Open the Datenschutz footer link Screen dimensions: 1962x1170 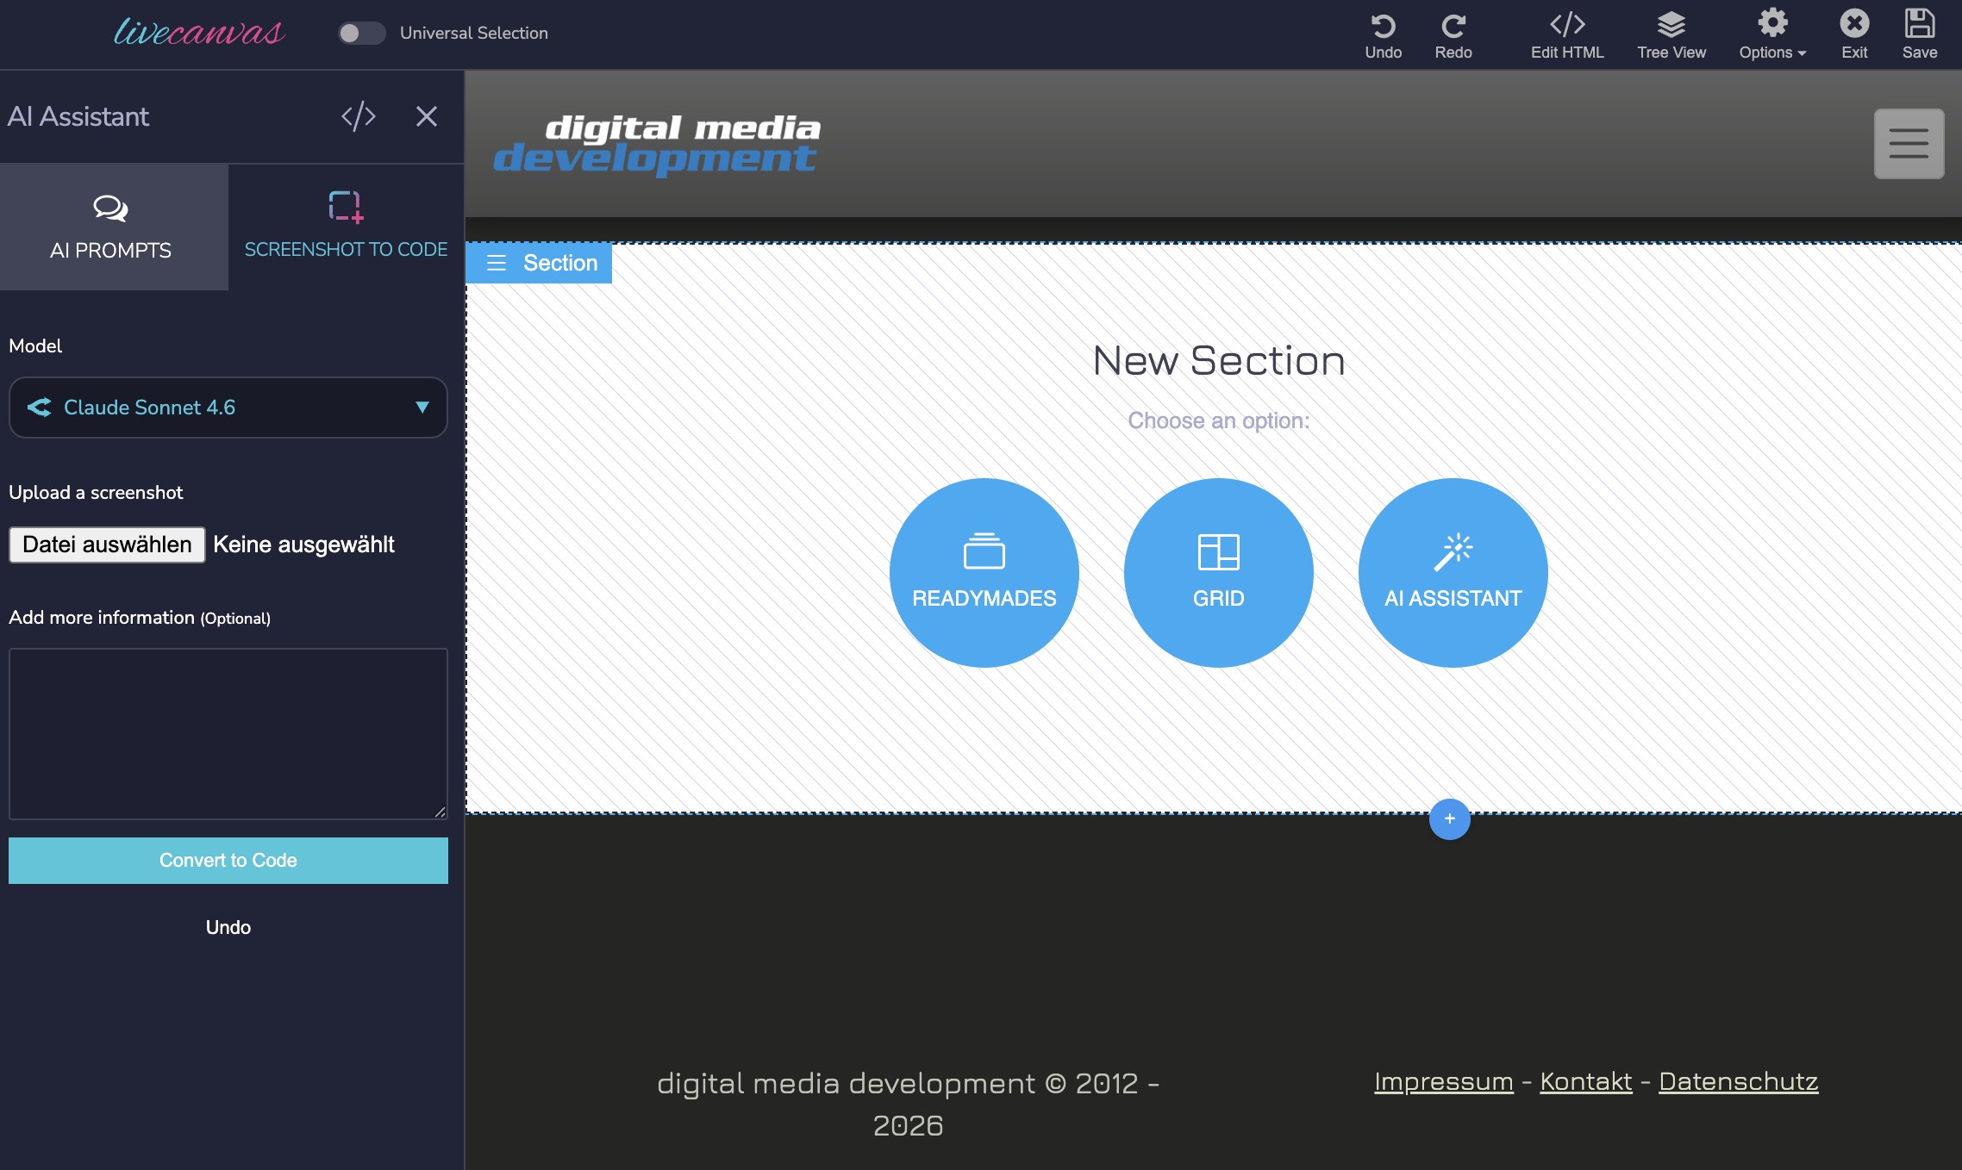pos(1739,1081)
